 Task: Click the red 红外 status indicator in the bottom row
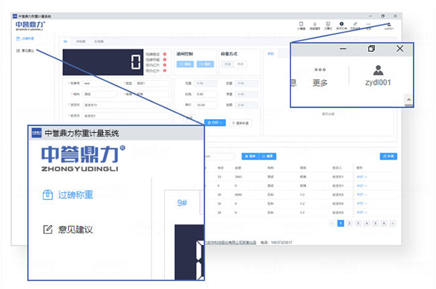165,70
